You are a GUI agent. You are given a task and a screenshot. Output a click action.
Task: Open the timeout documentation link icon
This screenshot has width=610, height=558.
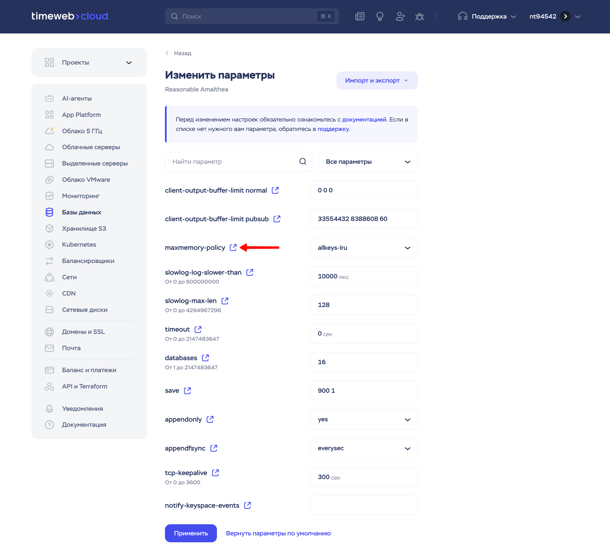(198, 329)
